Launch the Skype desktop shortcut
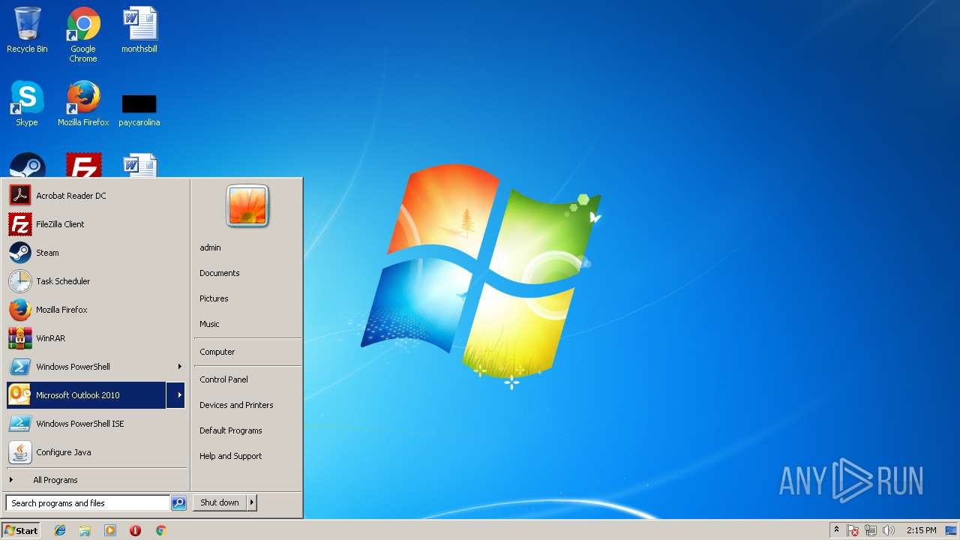This screenshot has width=960, height=540. [27, 103]
